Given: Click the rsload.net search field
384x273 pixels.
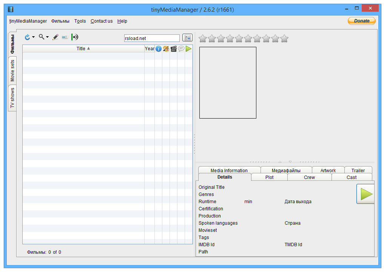Looking at the screenshot, I should tap(152, 38).
